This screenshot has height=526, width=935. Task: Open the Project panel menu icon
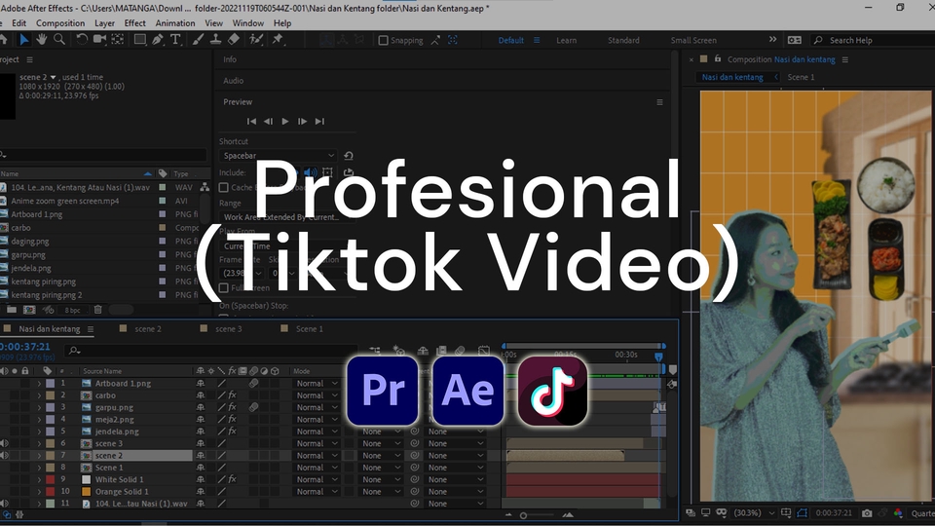pyautogui.click(x=30, y=59)
